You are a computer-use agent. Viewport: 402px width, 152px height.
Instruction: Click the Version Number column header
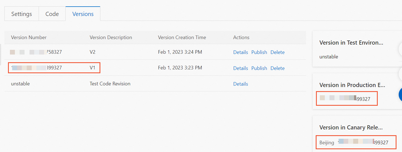[29, 37]
